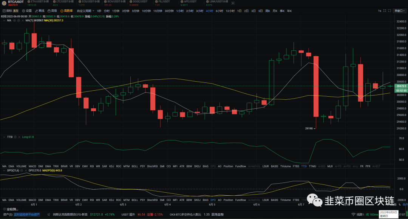
Task: Collapse the MA indicator legend chevron
Action: (x=4, y=20)
